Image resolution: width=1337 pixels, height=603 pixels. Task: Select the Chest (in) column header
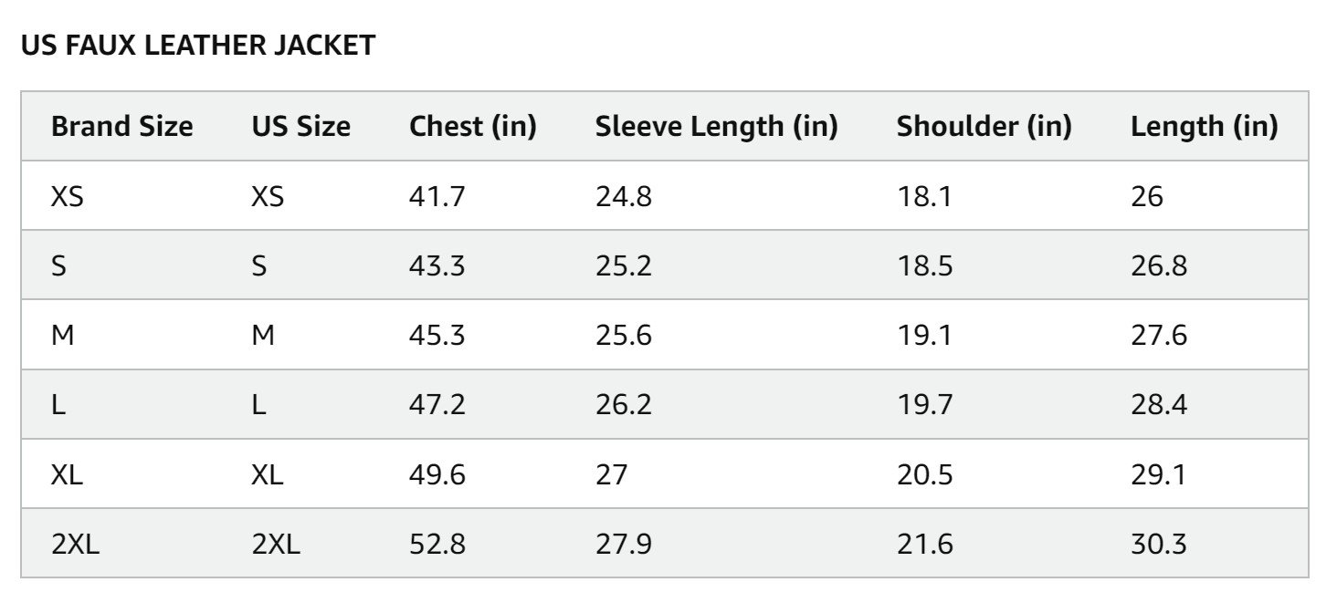(x=472, y=127)
